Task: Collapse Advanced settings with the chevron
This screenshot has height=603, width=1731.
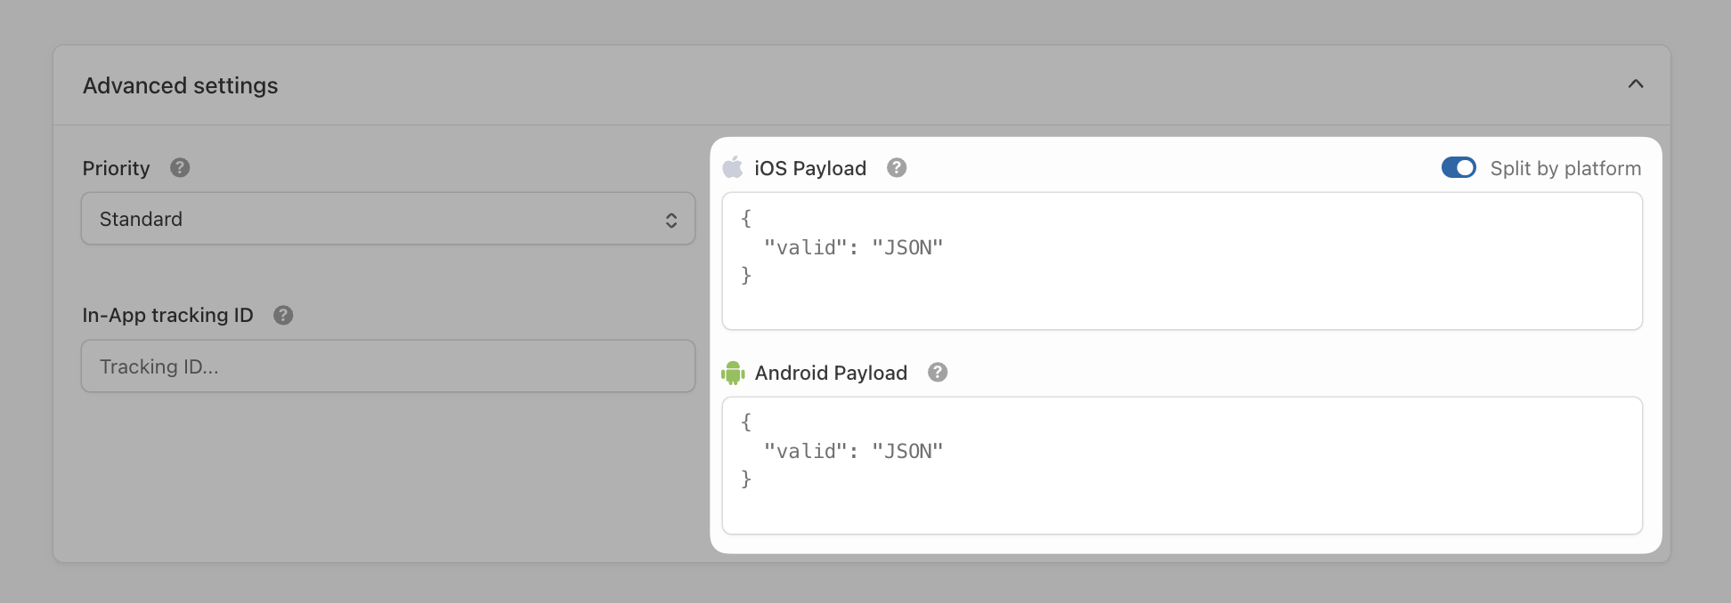Action: pyautogui.click(x=1636, y=84)
